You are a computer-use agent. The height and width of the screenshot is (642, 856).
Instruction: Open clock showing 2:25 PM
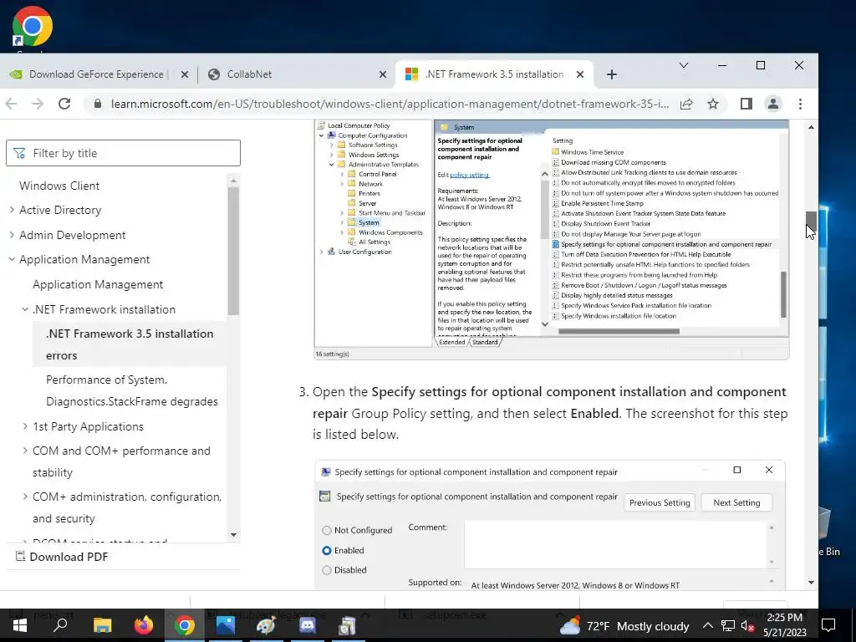pyautogui.click(x=784, y=625)
